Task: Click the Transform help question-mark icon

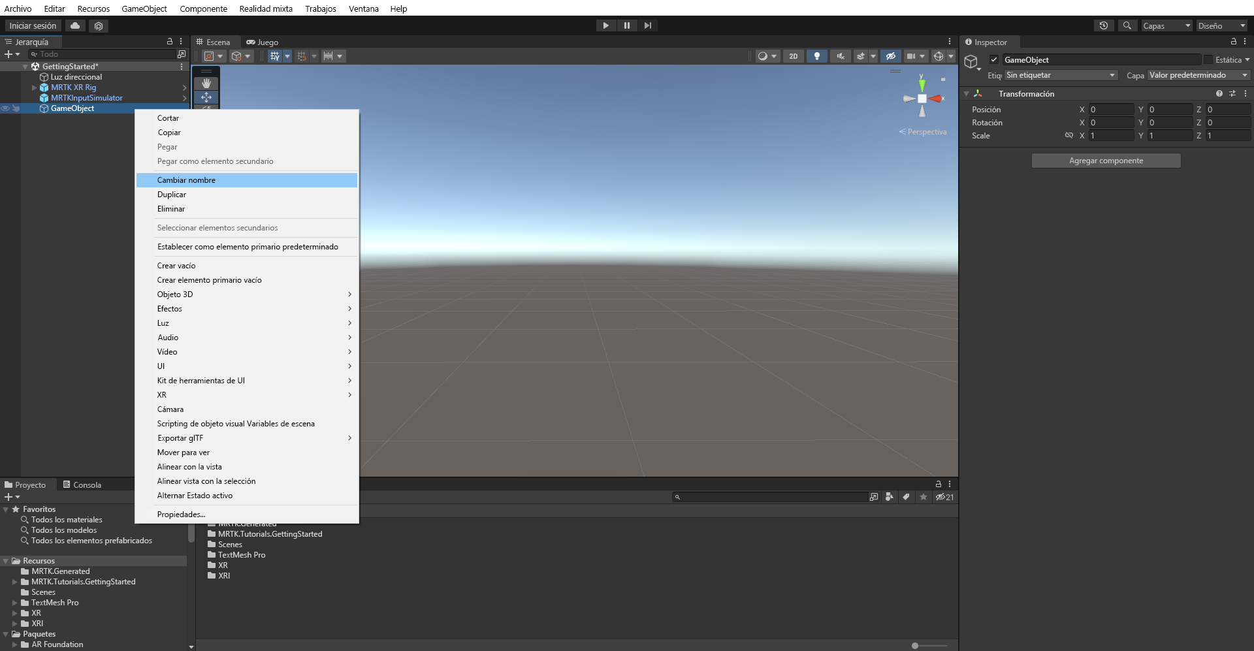Action: (1219, 93)
